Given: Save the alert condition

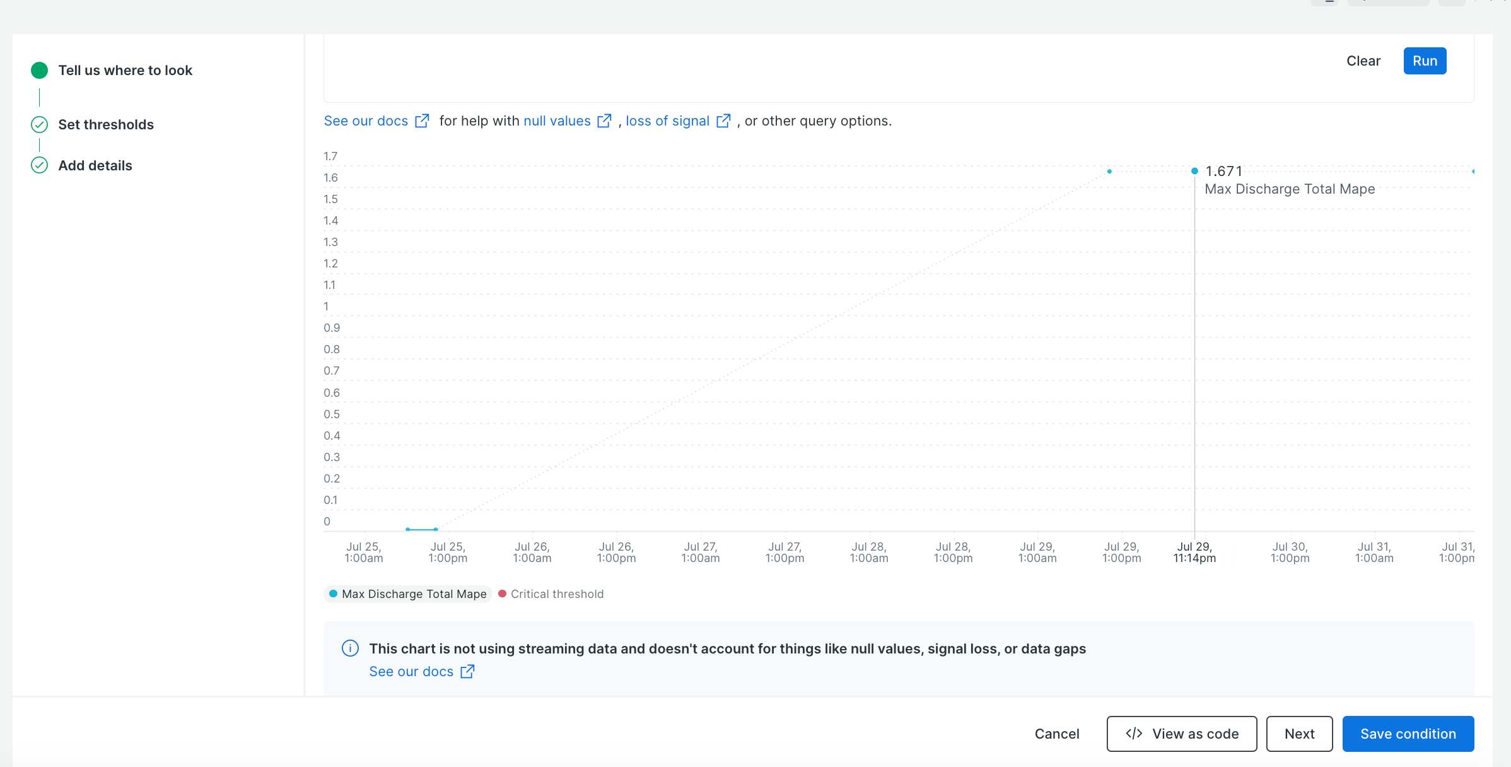Looking at the screenshot, I should [1408, 734].
